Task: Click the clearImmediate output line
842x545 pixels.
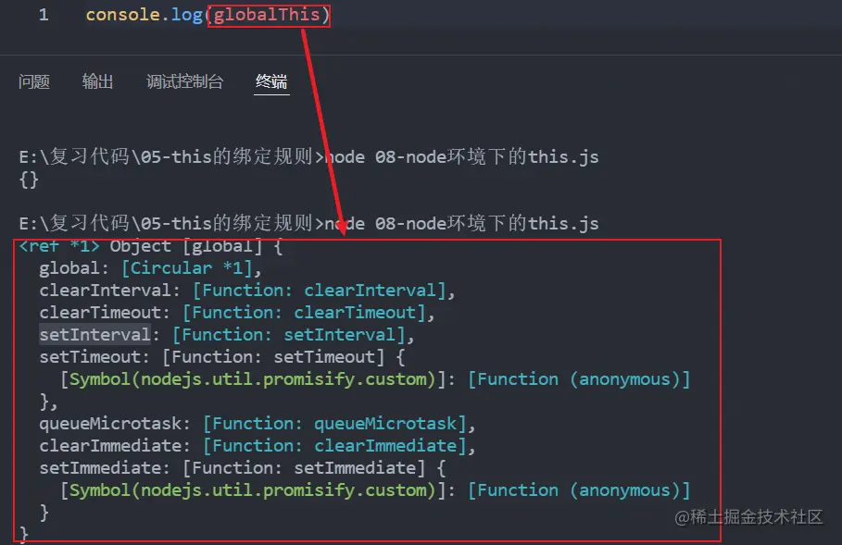Action: (258, 446)
